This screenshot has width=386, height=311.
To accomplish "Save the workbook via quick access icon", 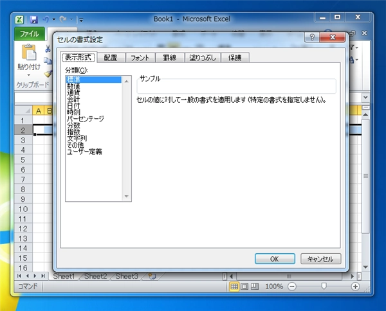I will pyautogui.click(x=33, y=20).
